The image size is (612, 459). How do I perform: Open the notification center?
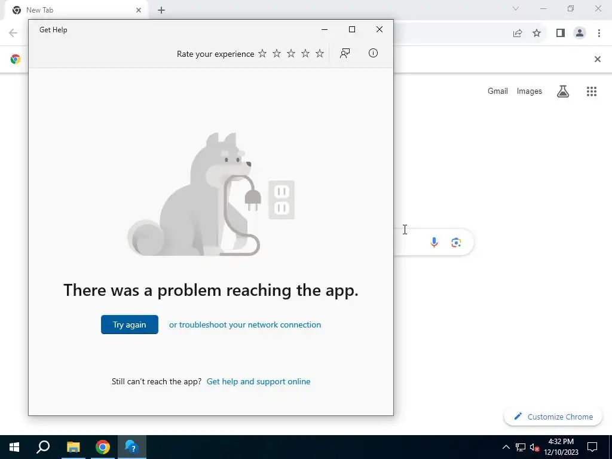point(592,447)
